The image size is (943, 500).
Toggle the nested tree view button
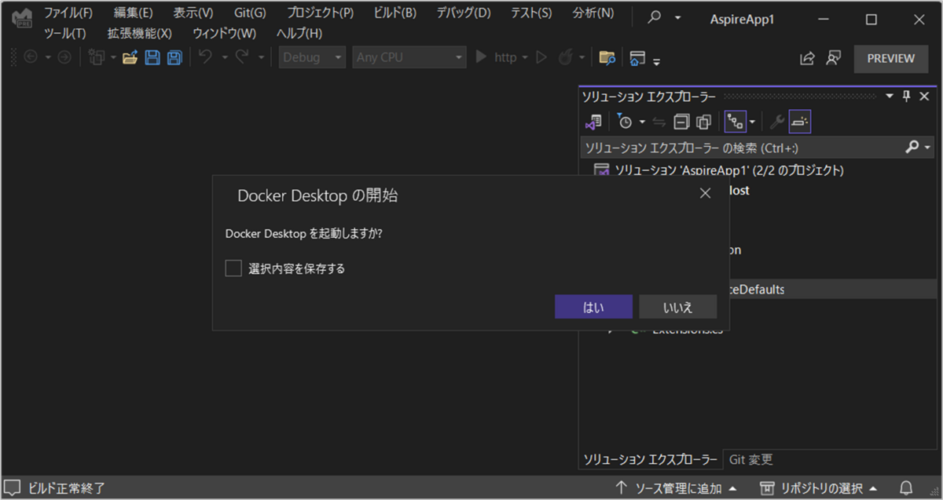pyautogui.click(x=735, y=122)
